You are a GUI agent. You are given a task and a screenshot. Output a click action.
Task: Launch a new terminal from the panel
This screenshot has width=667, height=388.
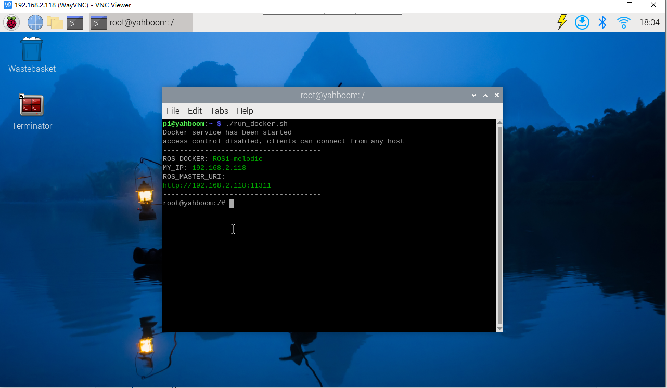[x=75, y=22]
